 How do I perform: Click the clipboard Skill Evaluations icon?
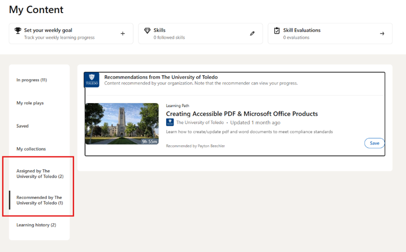[x=277, y=30]
